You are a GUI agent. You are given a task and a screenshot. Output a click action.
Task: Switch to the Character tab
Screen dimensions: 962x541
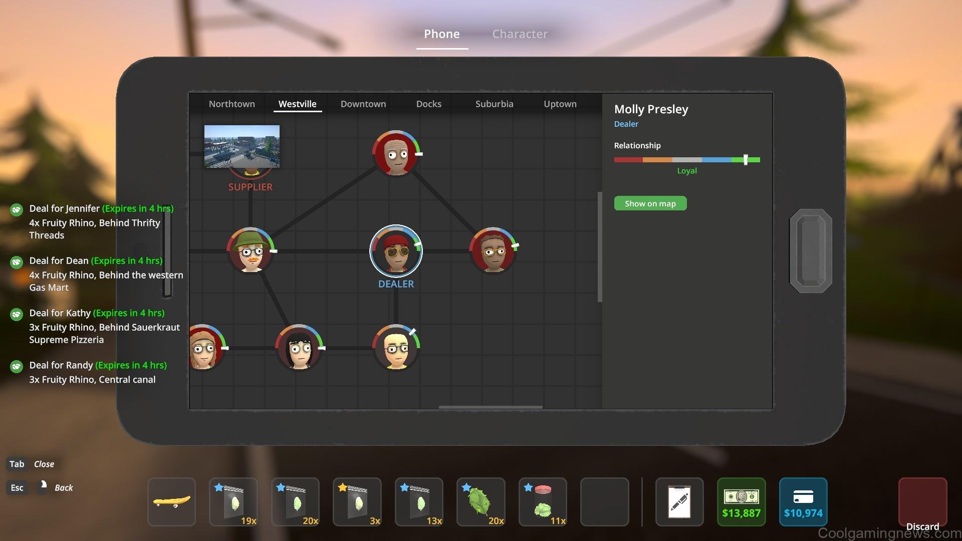point(520,34)
